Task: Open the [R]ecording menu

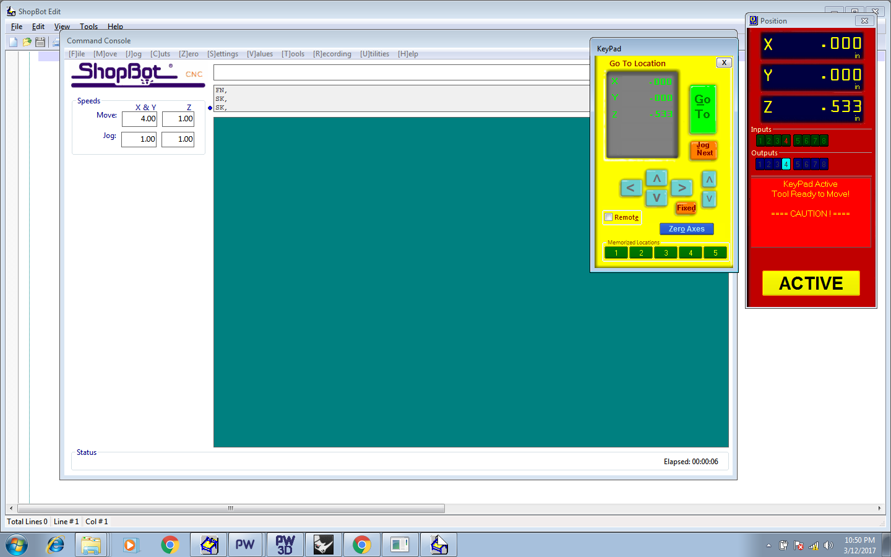Action: tap(332, 54)
